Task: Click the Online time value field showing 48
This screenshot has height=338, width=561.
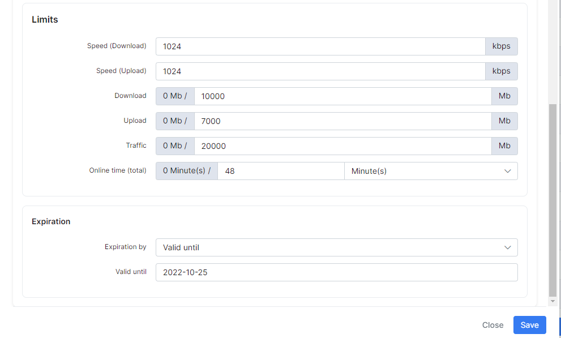Action: (281, 171)
